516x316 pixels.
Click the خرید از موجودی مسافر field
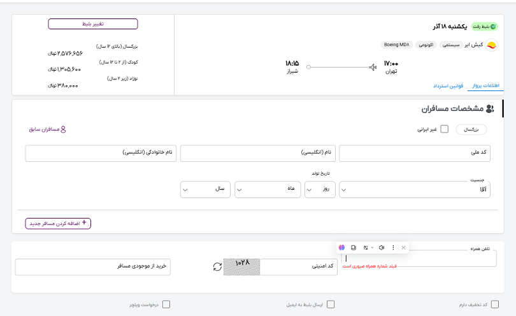[x=93, y=267]
